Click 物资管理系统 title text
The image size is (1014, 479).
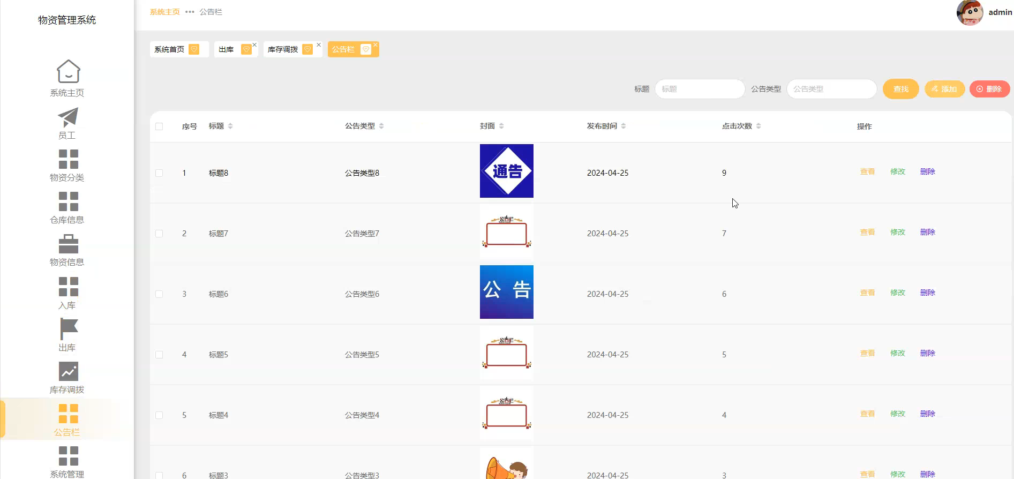[67, 20]
